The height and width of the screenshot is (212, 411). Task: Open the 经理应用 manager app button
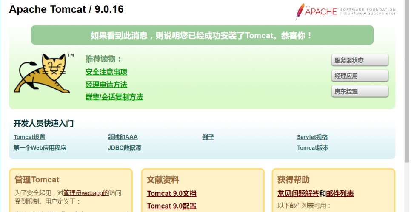pyautogui.click(x=360, y=76)
